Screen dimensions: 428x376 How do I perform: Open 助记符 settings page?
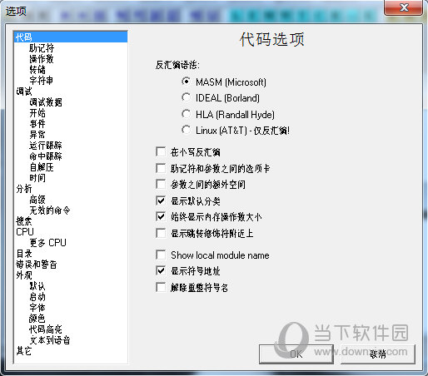point(42,48)
